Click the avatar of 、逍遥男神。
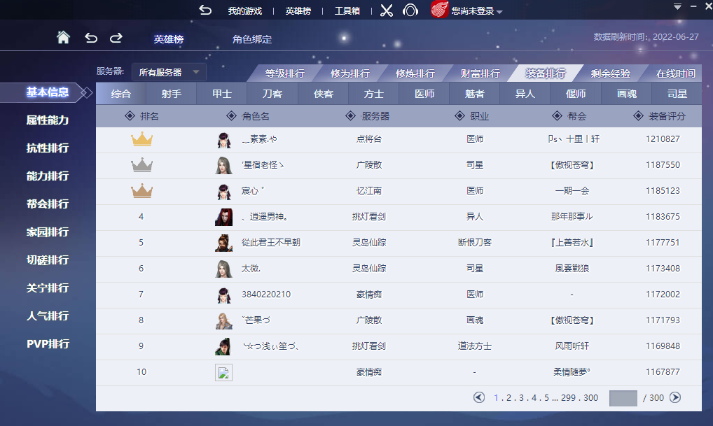The height and width of the screenshot is (426, 713). coord(223,217)
